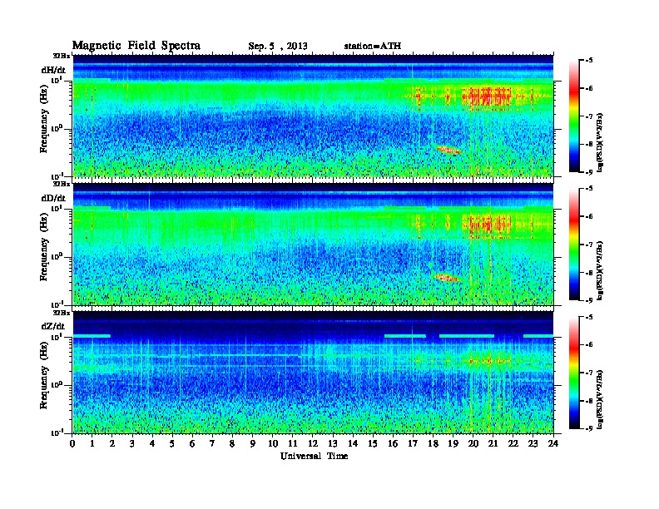Click the 32Hz label atop the dH/dt panel
The height and width of the screenshot is (509, 659).
(62, 56)
